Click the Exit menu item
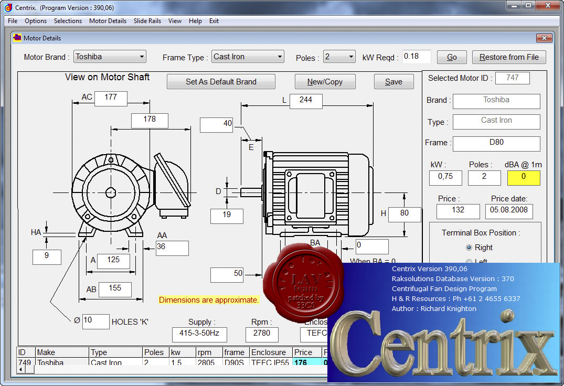Viewport: 564px width, 386px height. click(x=214, y=21)
